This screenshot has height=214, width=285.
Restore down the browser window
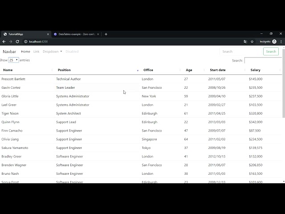point(271,34)
